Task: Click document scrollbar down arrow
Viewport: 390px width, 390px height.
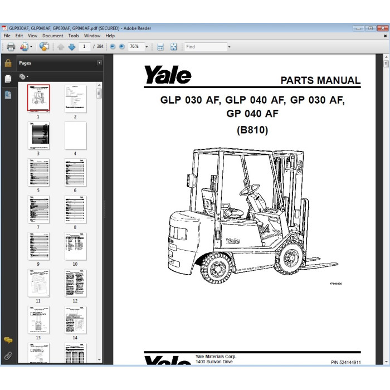Action: [x=386, y=362]
